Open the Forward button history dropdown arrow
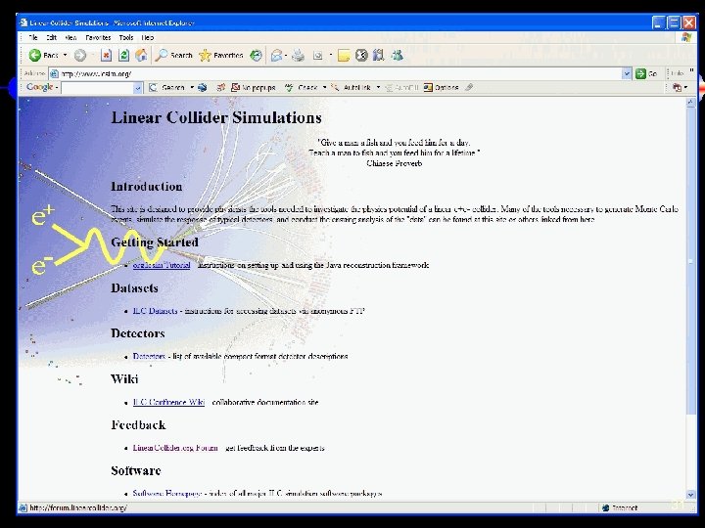The image size is (705, 528). [92, 55]
